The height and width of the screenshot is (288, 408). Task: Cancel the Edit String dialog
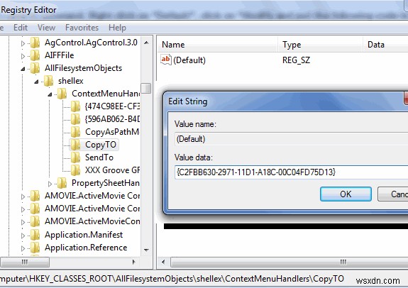(x=393, y=194)
